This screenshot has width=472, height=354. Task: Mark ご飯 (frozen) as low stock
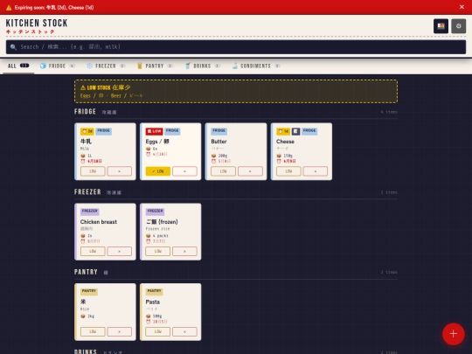tap(157, 251)
